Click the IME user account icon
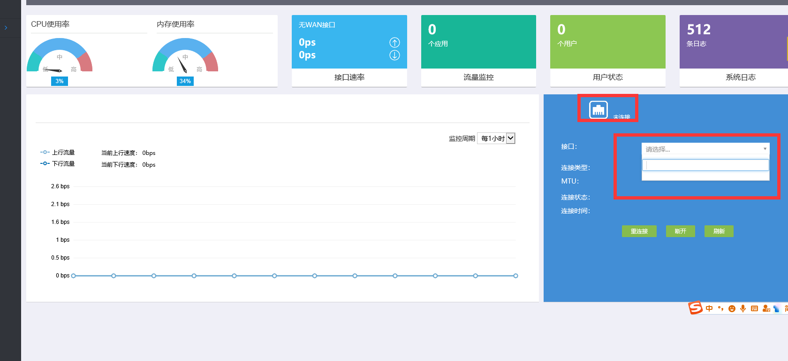The width and height of the screenshot is (788, 361). click(x=766, y=308)
